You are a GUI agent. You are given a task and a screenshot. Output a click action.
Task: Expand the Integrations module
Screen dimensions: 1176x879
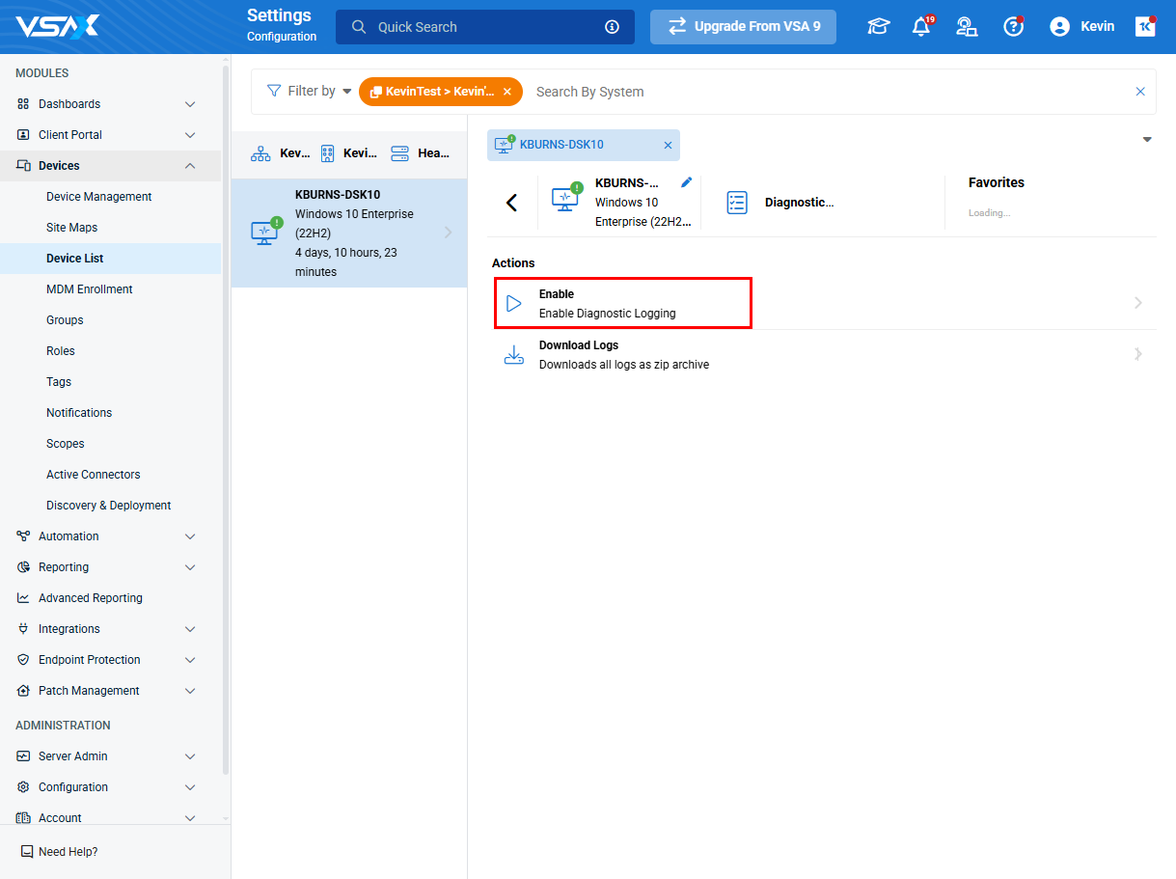pos(190,629)
